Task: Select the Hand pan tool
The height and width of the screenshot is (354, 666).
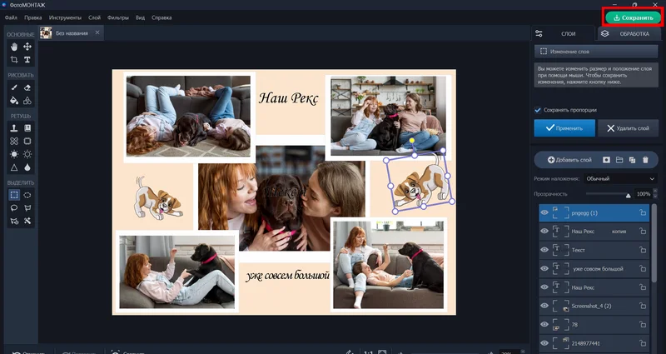Action: pyautogui.click(x=14, y=47)
